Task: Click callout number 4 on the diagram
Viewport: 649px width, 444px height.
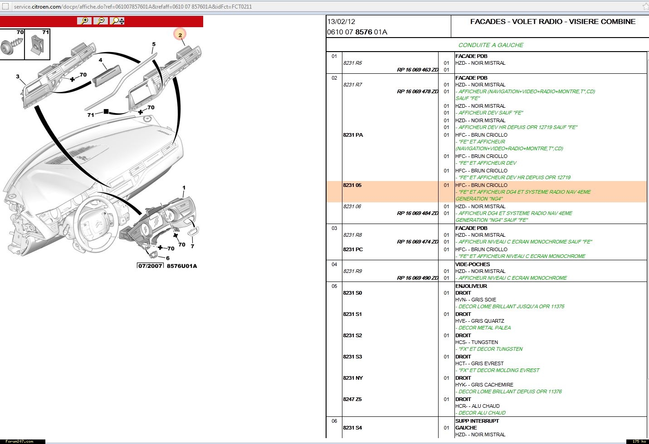Action: (x=100, y=60)
